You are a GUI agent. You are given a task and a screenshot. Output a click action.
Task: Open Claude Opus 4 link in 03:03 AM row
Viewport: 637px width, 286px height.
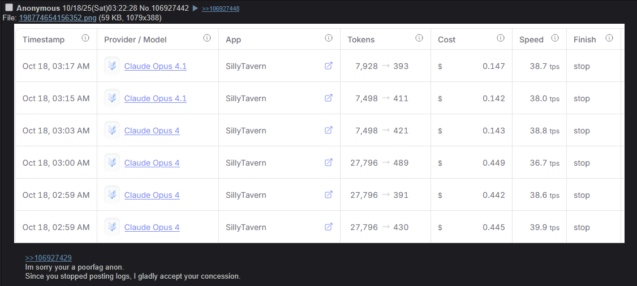pos(152,131)
